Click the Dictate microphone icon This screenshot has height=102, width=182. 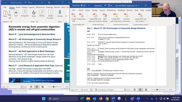[60, 12]
